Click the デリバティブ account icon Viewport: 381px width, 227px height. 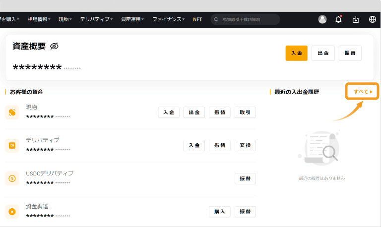(12, 145)
